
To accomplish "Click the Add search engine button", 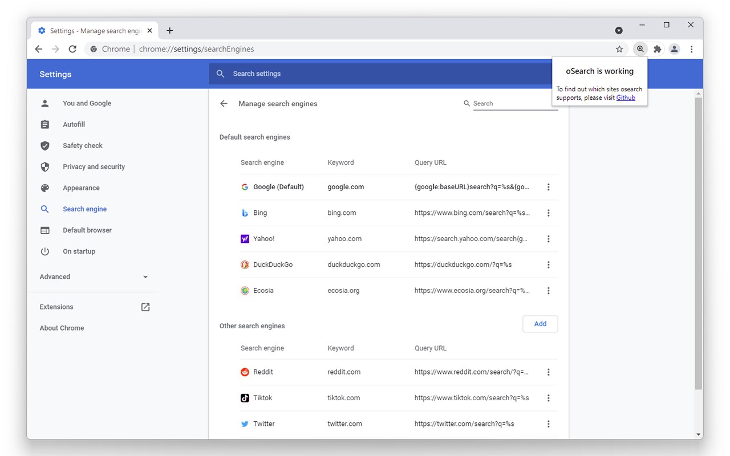I will [x=540, y=324].
